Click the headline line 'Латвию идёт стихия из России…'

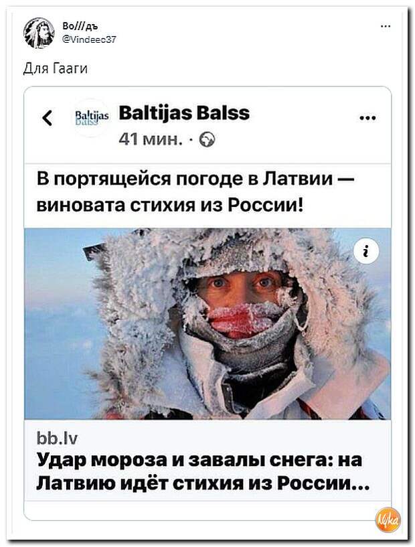[x=203, y=483]
